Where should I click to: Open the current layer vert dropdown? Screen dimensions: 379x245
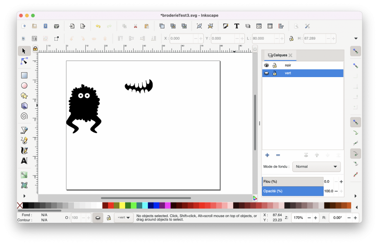pyautogui.click(x=125, y=218)
